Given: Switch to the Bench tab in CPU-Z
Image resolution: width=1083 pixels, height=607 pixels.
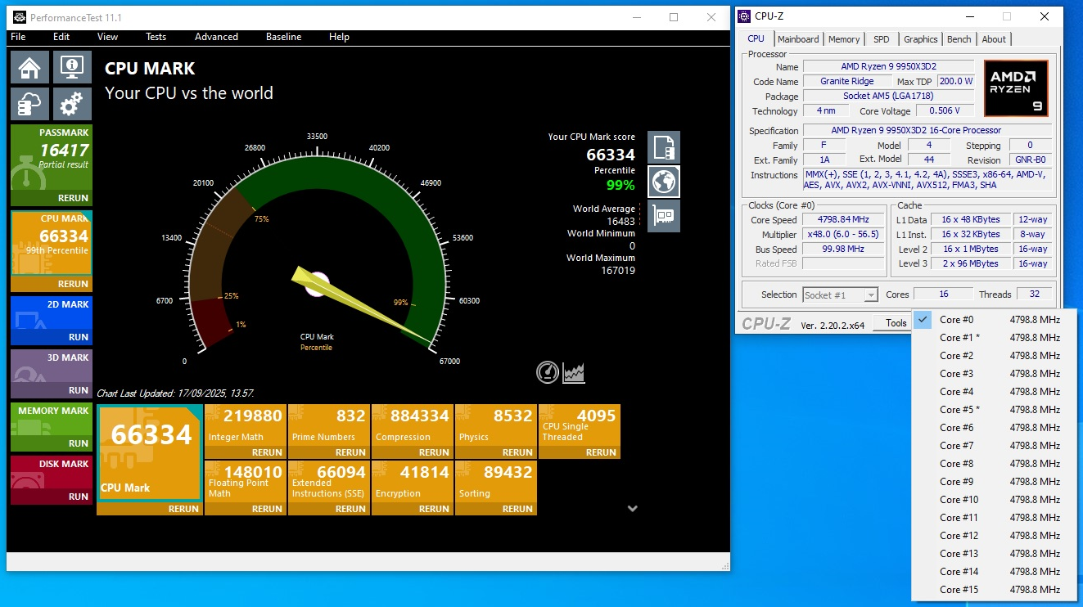Looking at the screenshot, I should pyautogui.click(x=959, y=39).
